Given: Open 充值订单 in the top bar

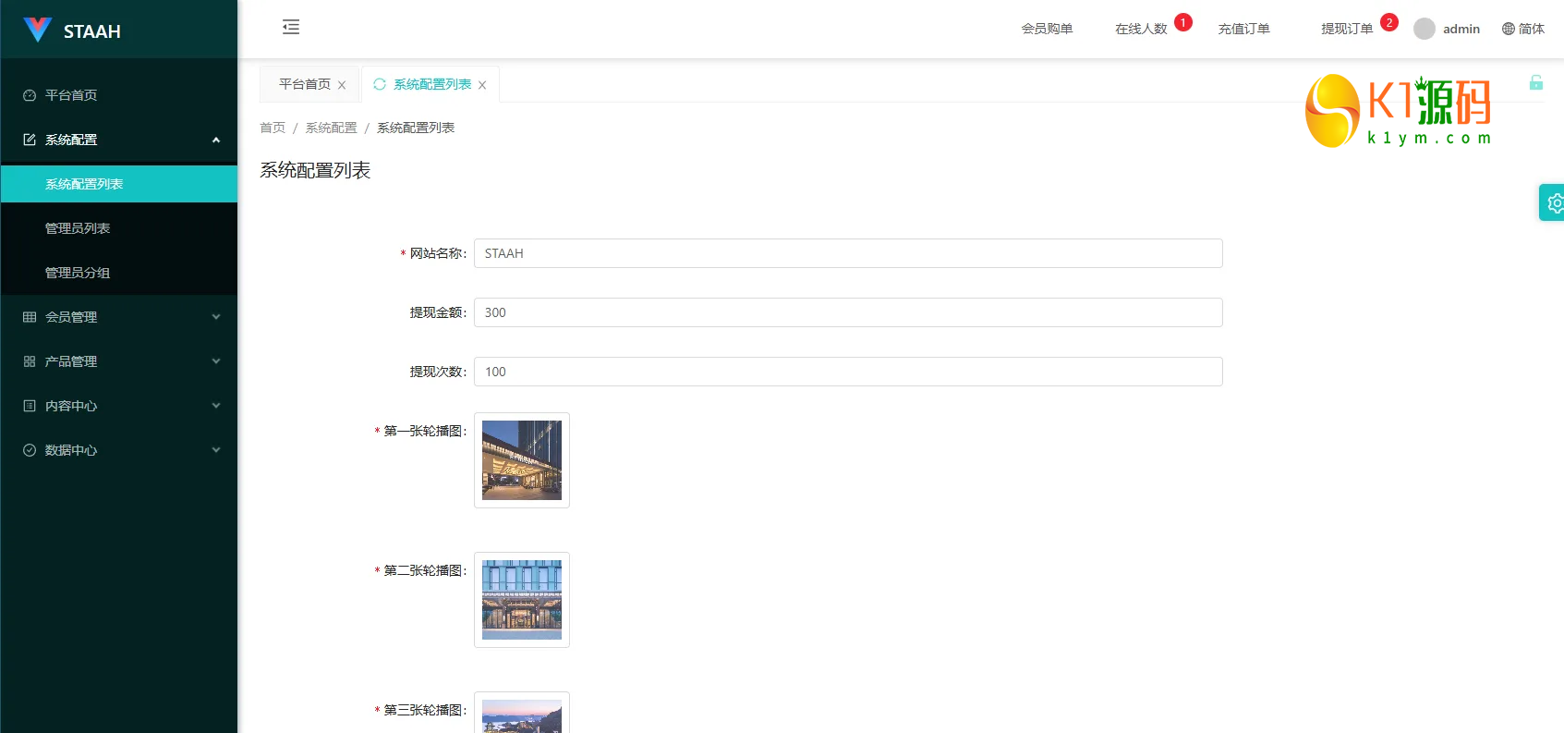Looking at the screenshot, I should point(1243,29).
